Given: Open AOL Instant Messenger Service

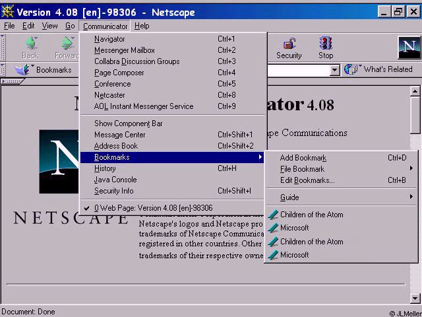Looking at the screenshot, I should [x=172, y=106].
